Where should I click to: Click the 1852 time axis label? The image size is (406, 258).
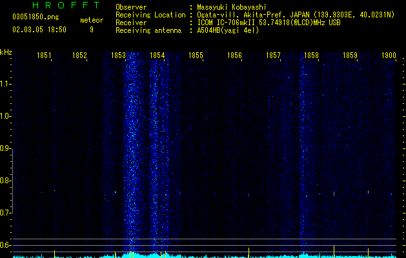(79, 55)
